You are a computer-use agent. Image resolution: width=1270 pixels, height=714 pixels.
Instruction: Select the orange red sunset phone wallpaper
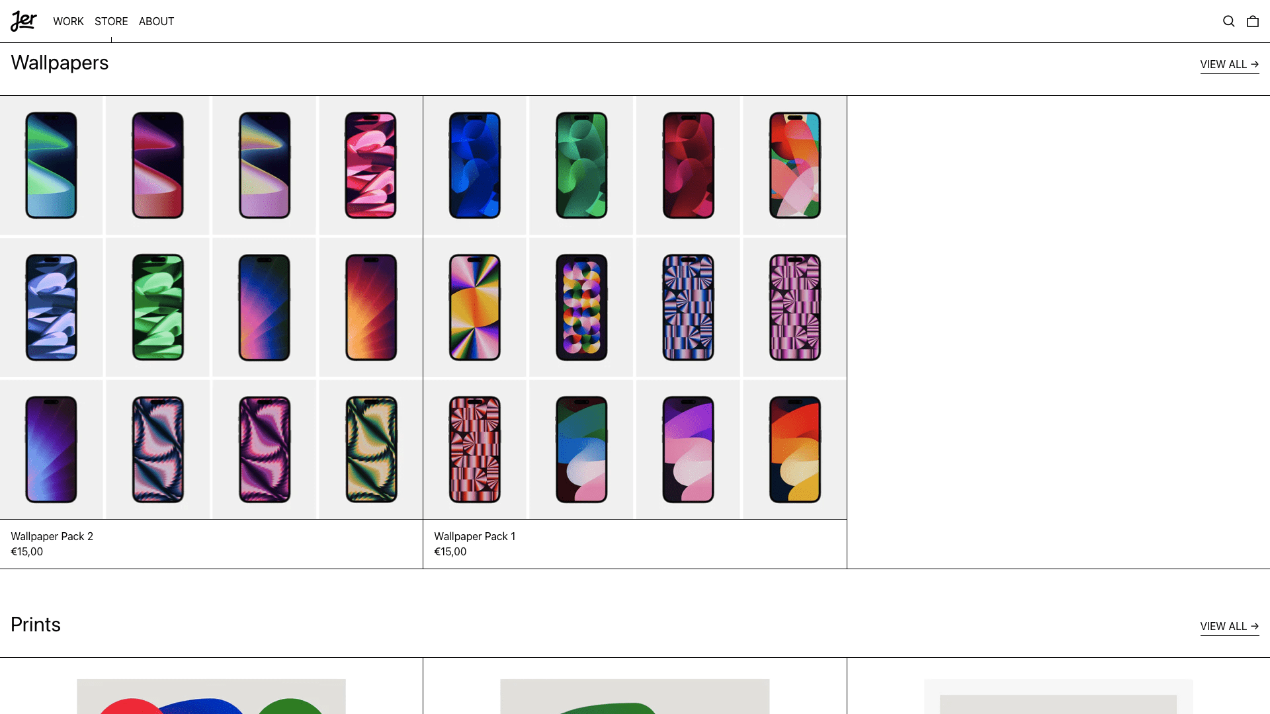370,307
